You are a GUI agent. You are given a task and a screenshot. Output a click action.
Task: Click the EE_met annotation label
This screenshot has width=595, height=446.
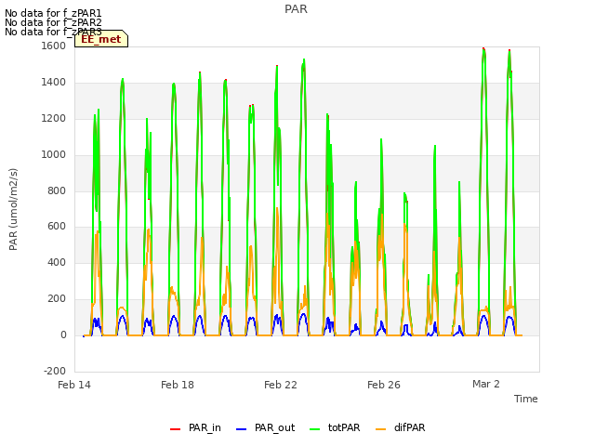coord(101,39)
